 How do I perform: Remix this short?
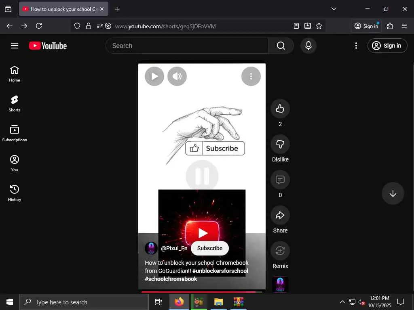[x=280, y=251]
